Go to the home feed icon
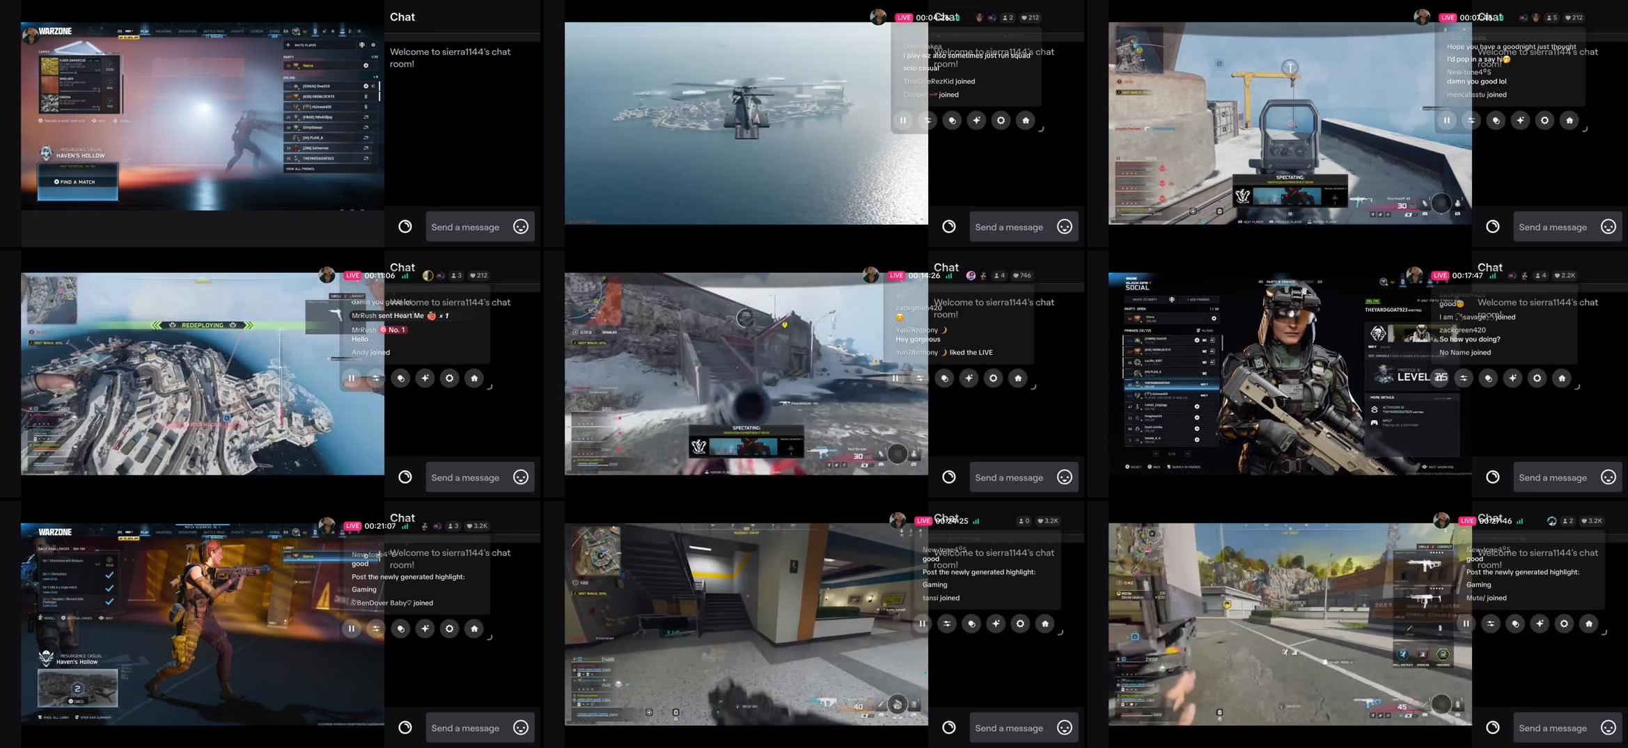The height and width of the screenshot is (748, 1628). tap(474, 378)
